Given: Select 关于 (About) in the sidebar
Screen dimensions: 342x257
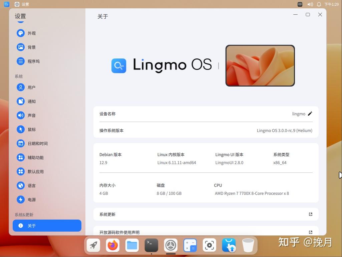Looking at the screenshot, I should coord(47,226).
